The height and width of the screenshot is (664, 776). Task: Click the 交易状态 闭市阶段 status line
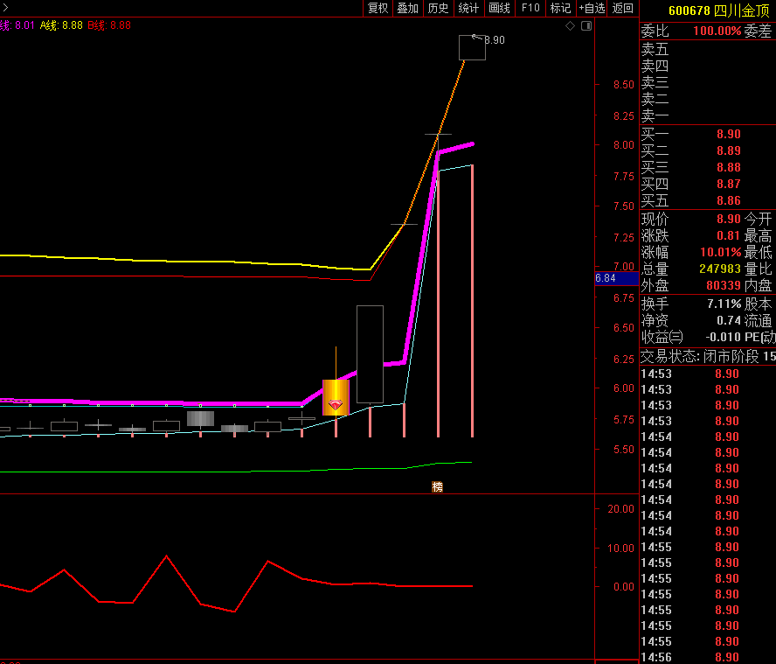point(708,356)
